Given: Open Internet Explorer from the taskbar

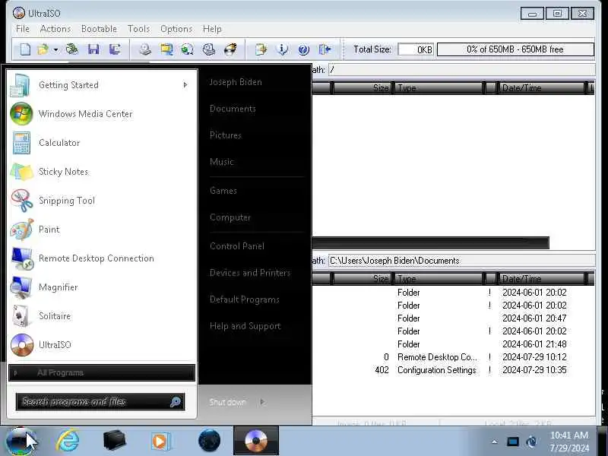Looking at the screenshot, I should click(x=68, y=441).
